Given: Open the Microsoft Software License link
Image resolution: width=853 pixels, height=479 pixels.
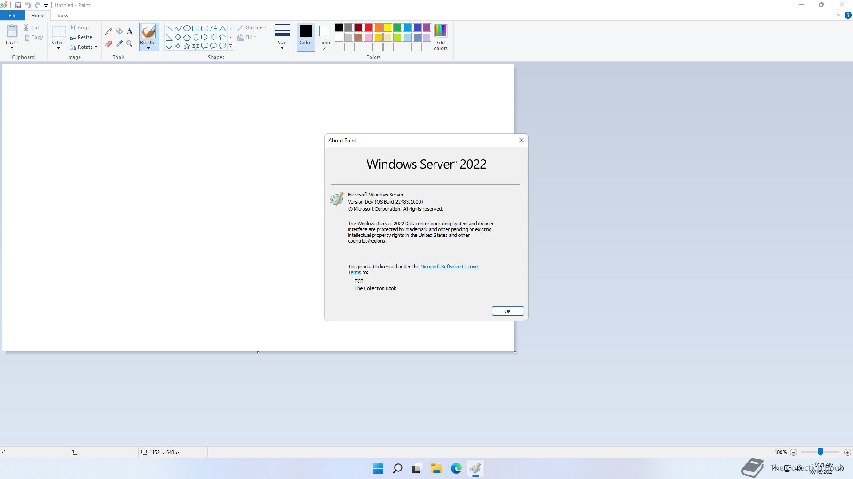Looking at the screenshot, I should coord(449,267).
